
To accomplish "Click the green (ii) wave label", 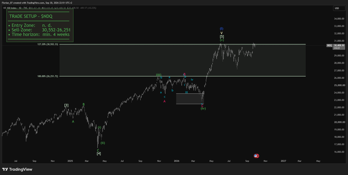I will coord(103,143).
